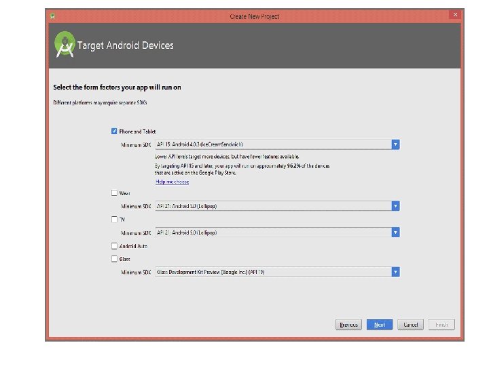This screenshot has width=489, height=366.
Task: Enable the TV form factor checkbox
Action: pyautogui.click(x=114, y=220)
